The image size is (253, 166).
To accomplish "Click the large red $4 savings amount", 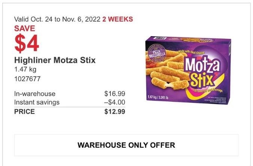I will click(27, 43).
